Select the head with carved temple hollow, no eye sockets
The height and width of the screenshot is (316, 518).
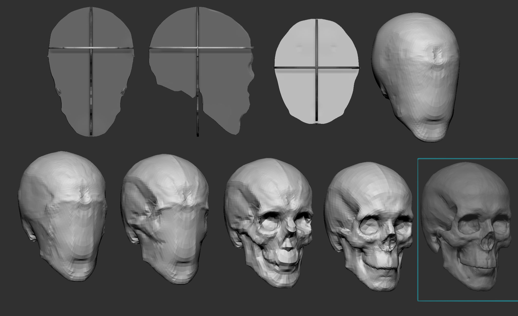165,220
